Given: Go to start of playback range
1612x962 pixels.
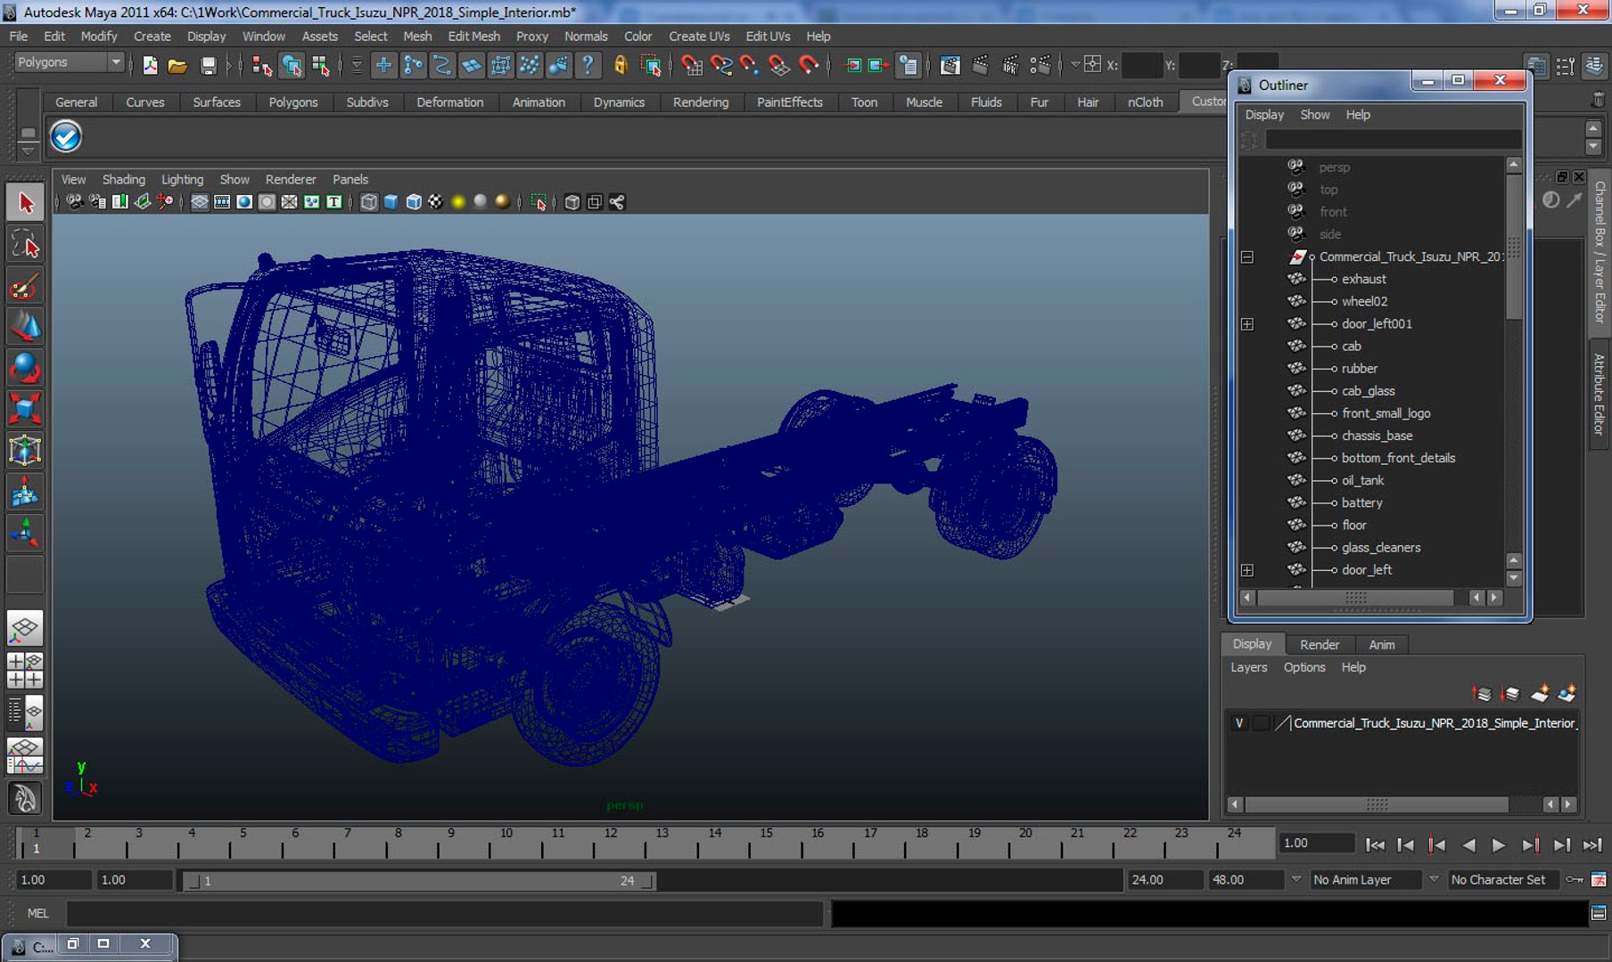Looking at the screenshot, I should click(1375, 844).
